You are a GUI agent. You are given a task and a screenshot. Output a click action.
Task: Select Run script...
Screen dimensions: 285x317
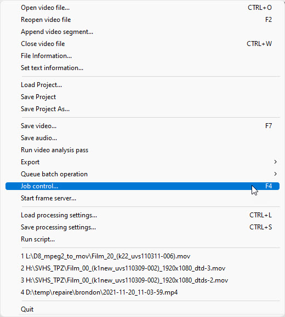coord(142,239)
